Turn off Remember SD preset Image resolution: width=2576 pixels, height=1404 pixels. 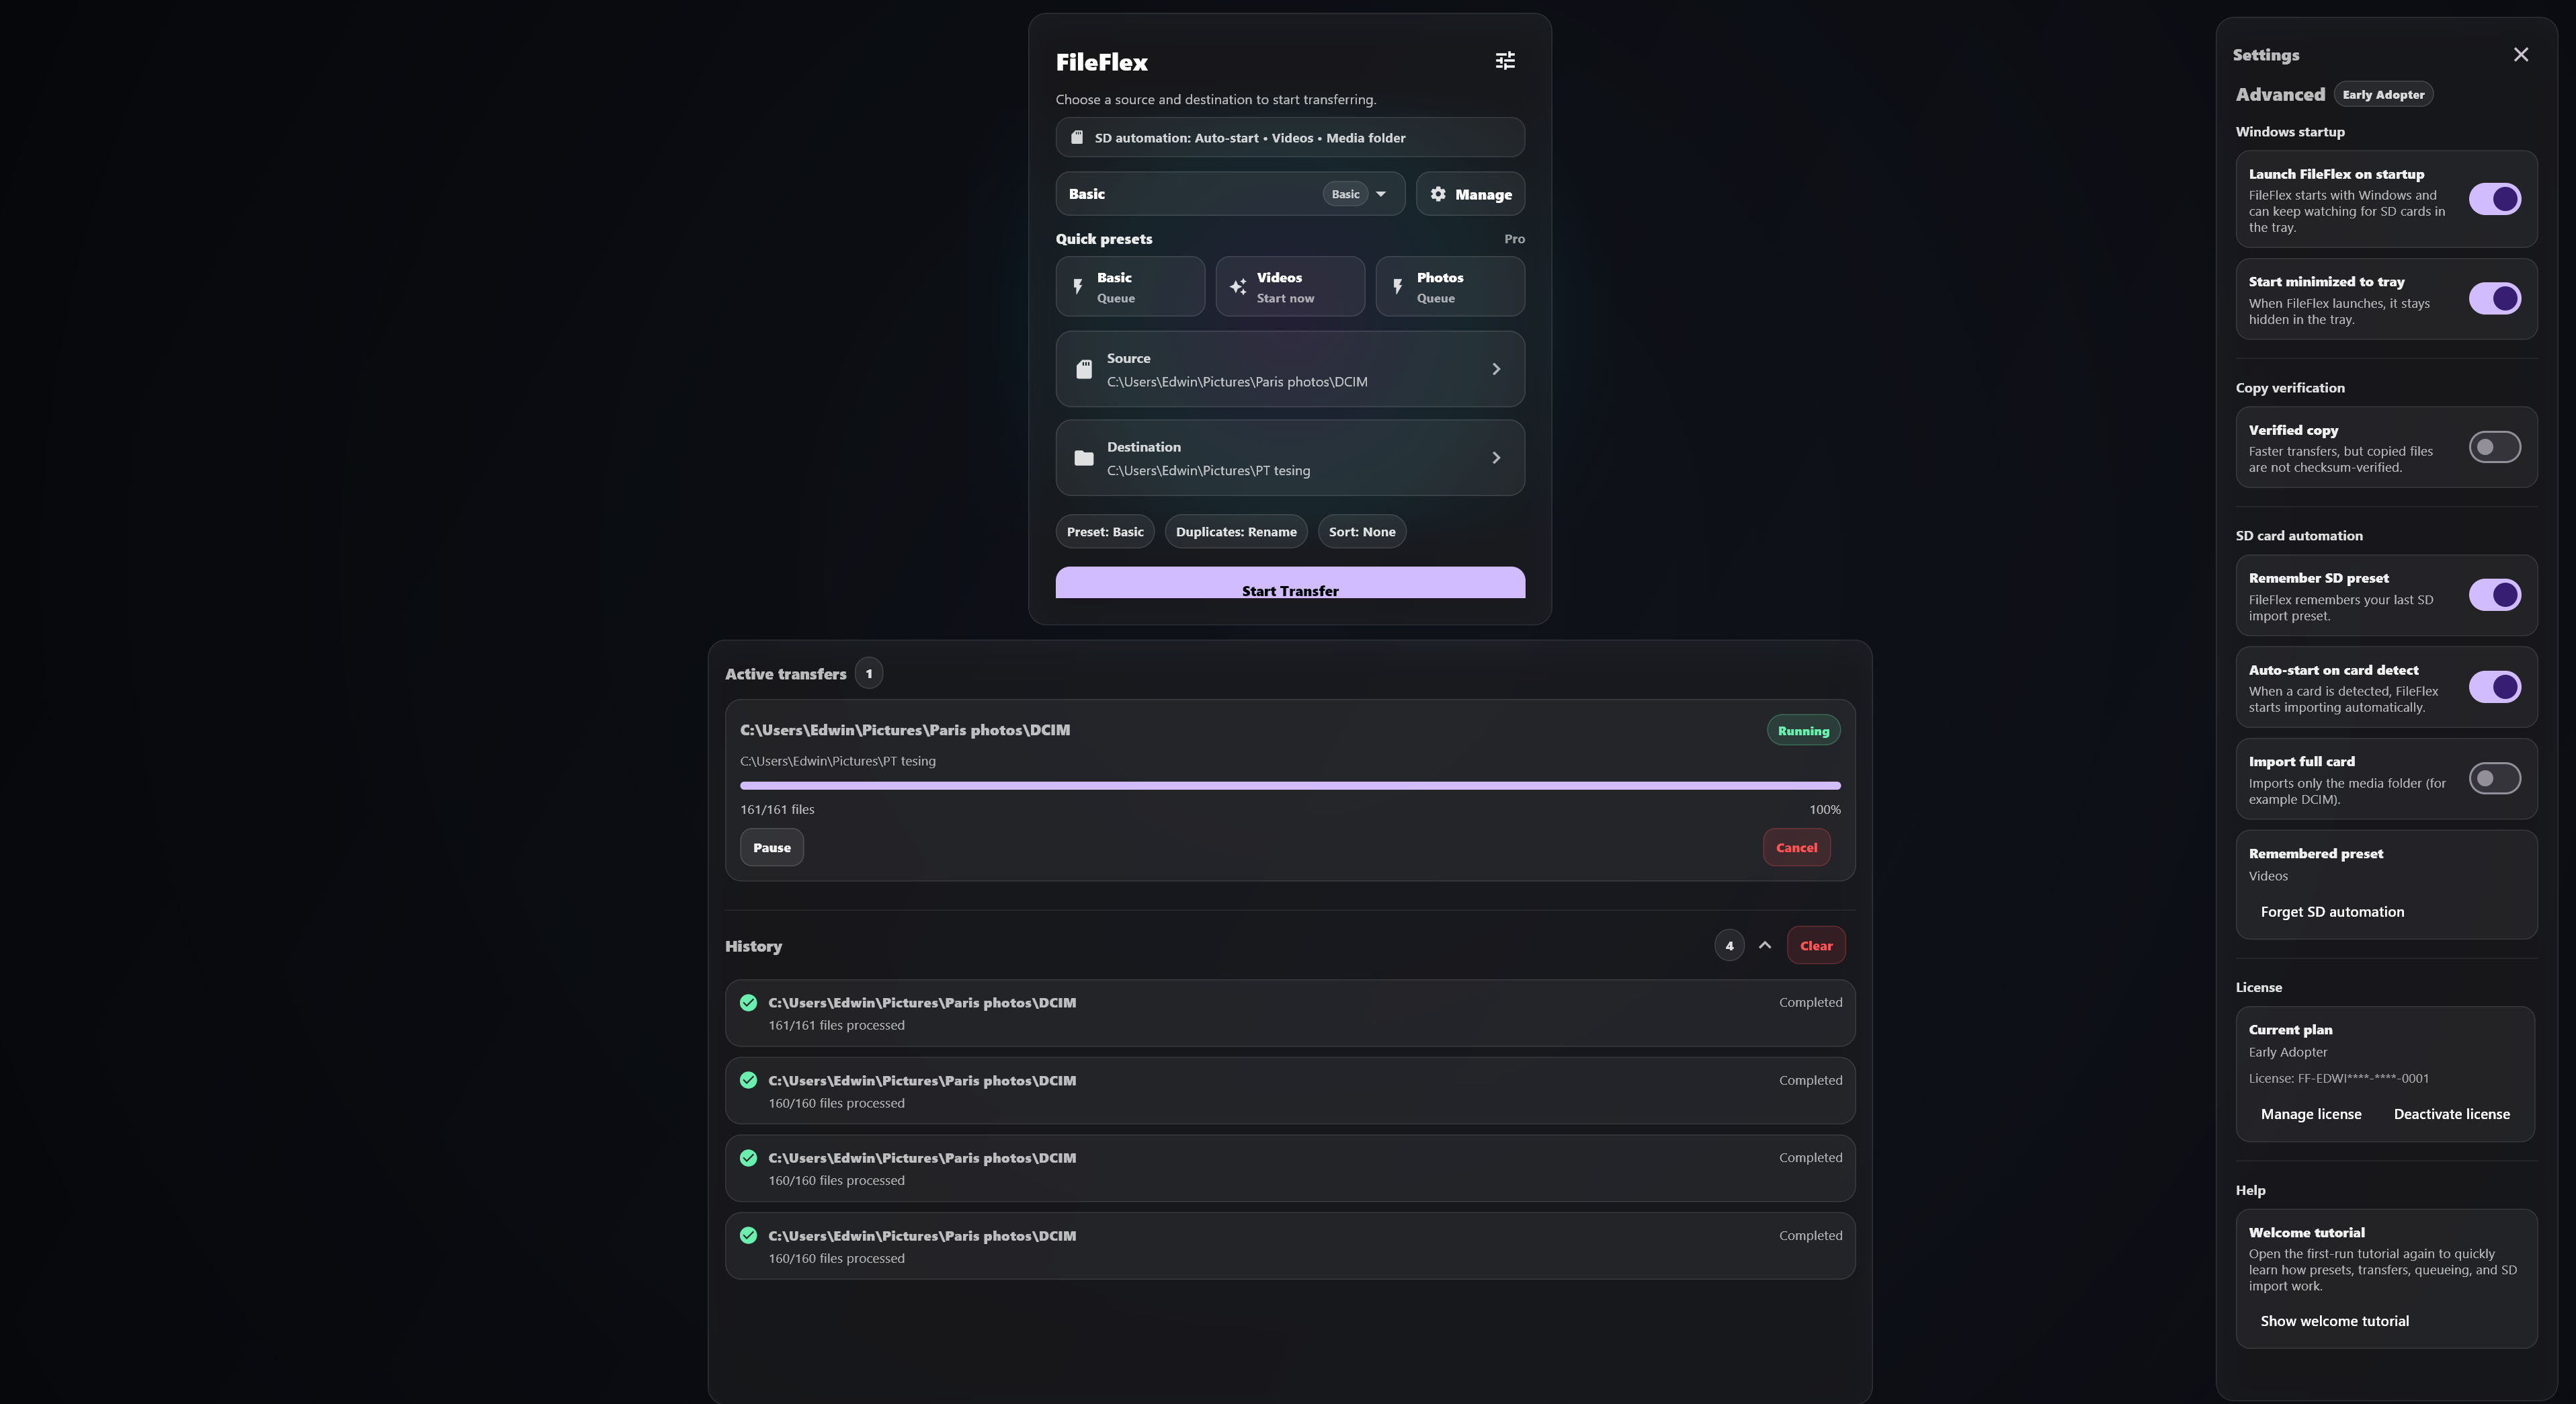tap(2496, 595)
